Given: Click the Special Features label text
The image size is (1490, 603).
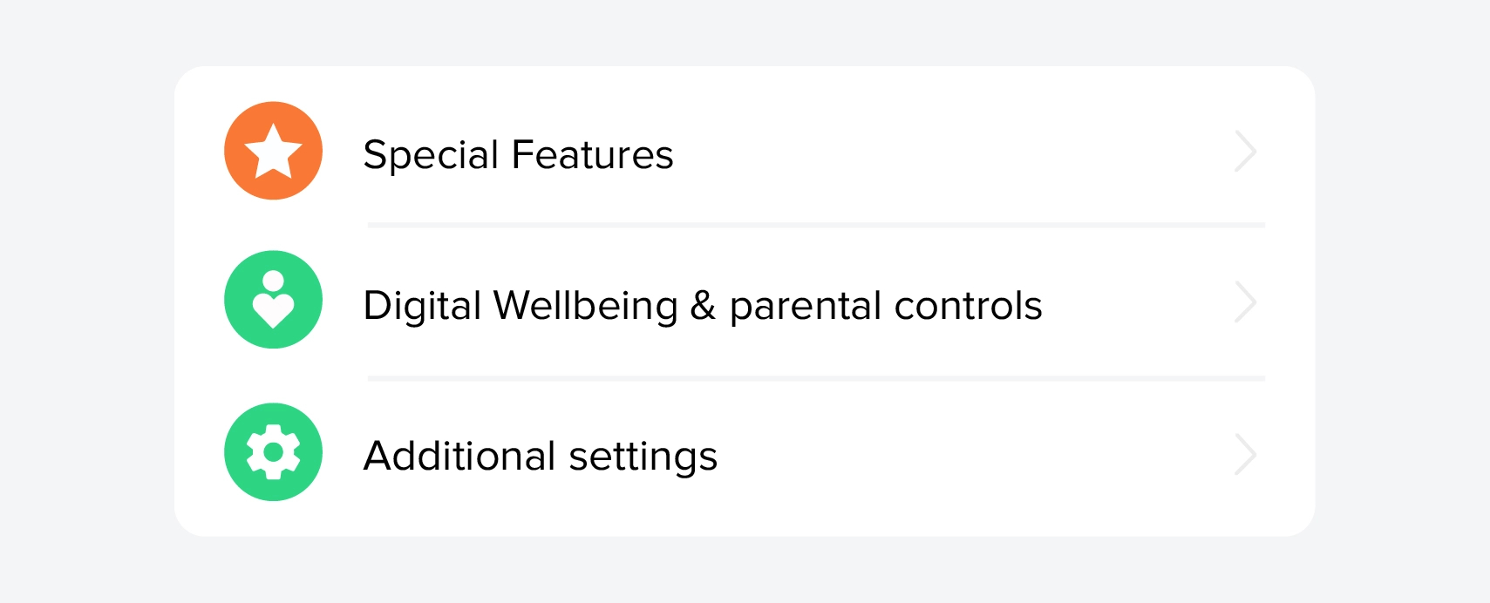Looking at the screenshot, I should click(x=518, y=155).
